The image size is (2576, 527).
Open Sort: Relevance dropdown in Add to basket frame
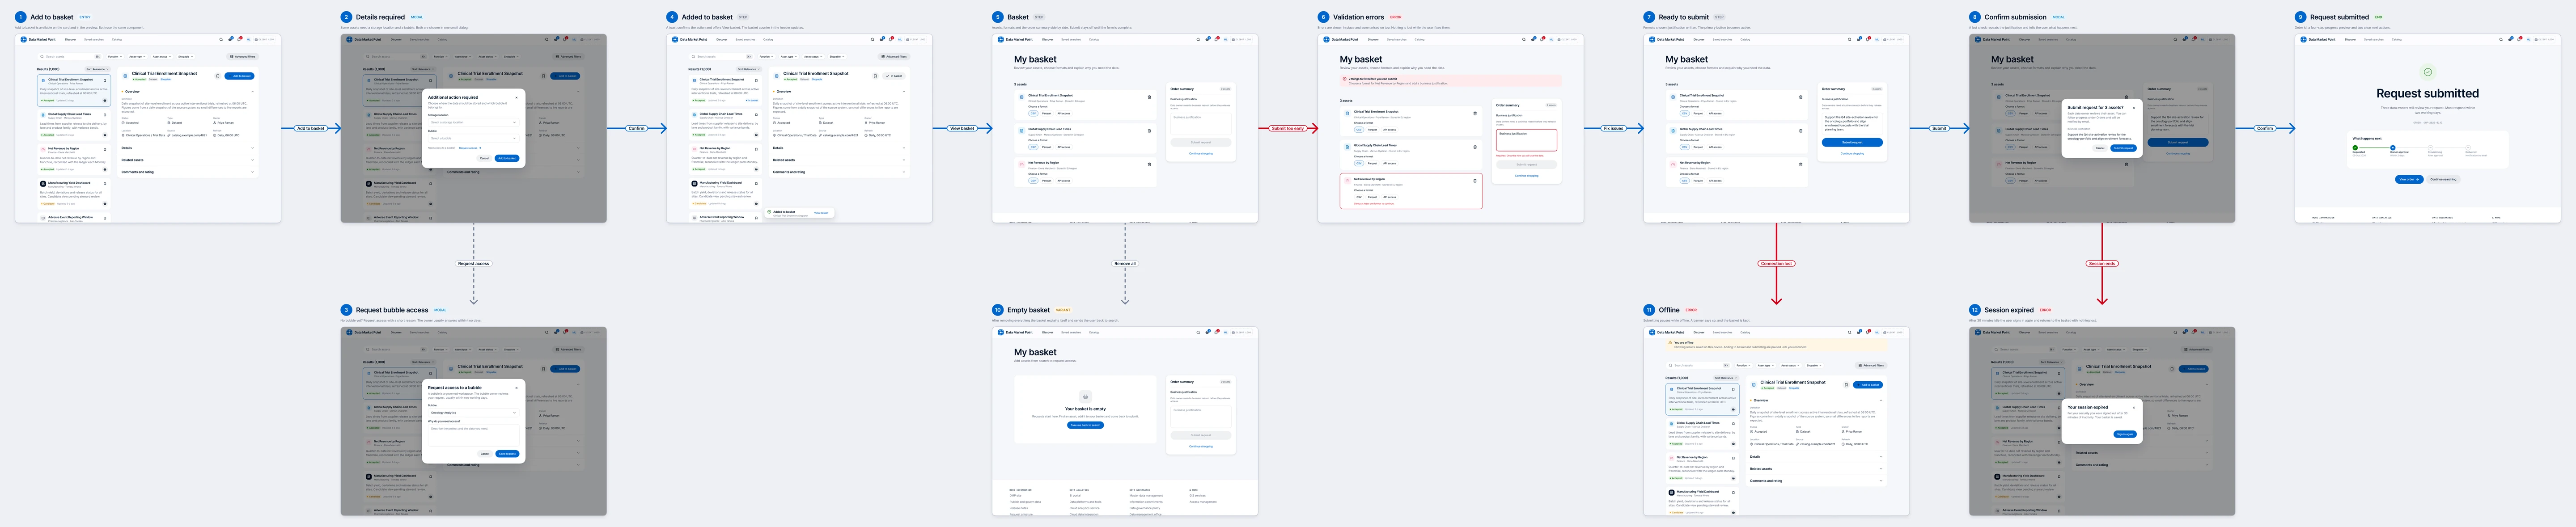(98, 69)
